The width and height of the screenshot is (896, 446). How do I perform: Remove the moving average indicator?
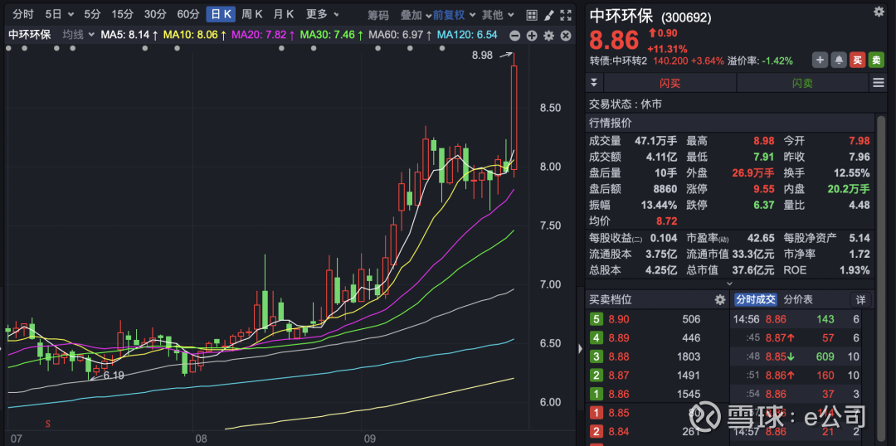(566, 36)
